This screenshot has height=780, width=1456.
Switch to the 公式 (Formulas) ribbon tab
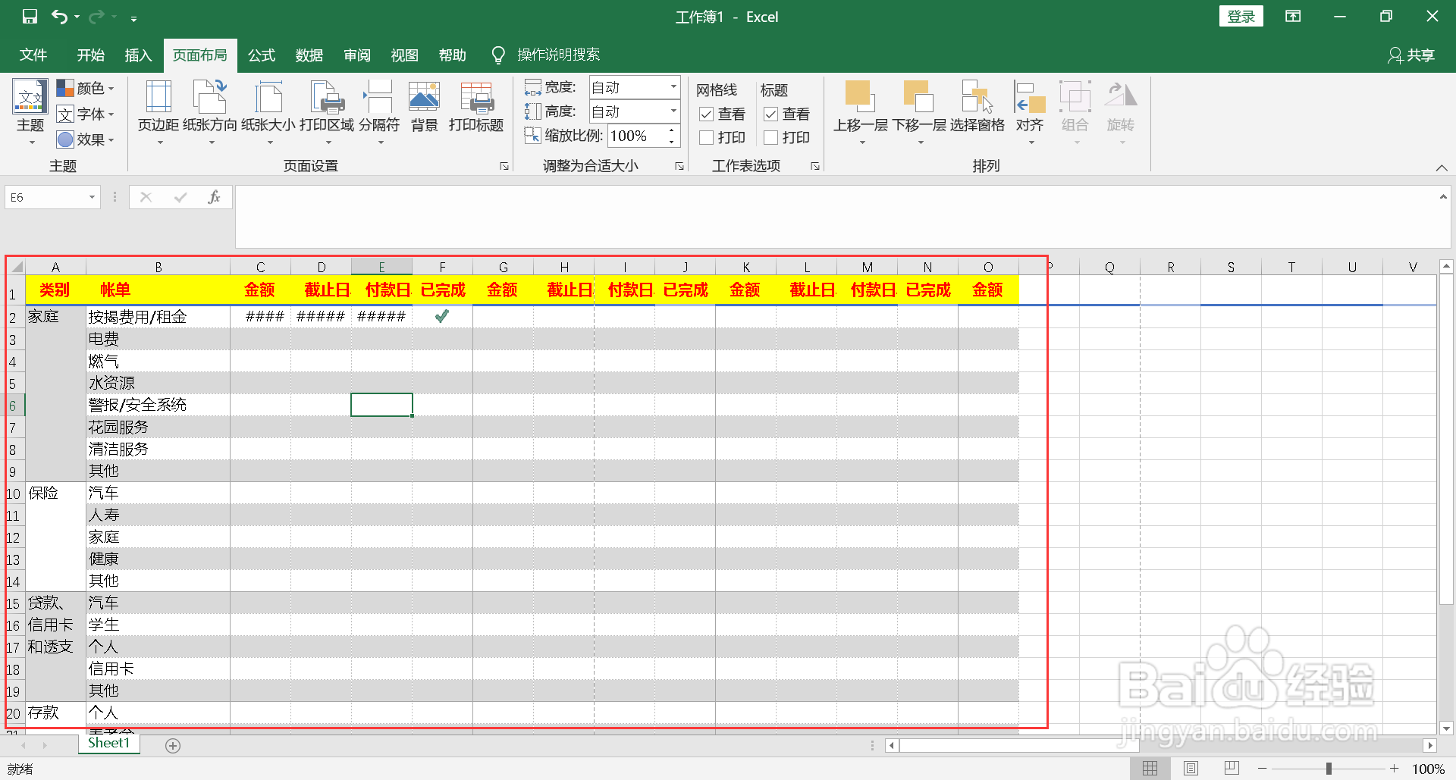(261, 55)
